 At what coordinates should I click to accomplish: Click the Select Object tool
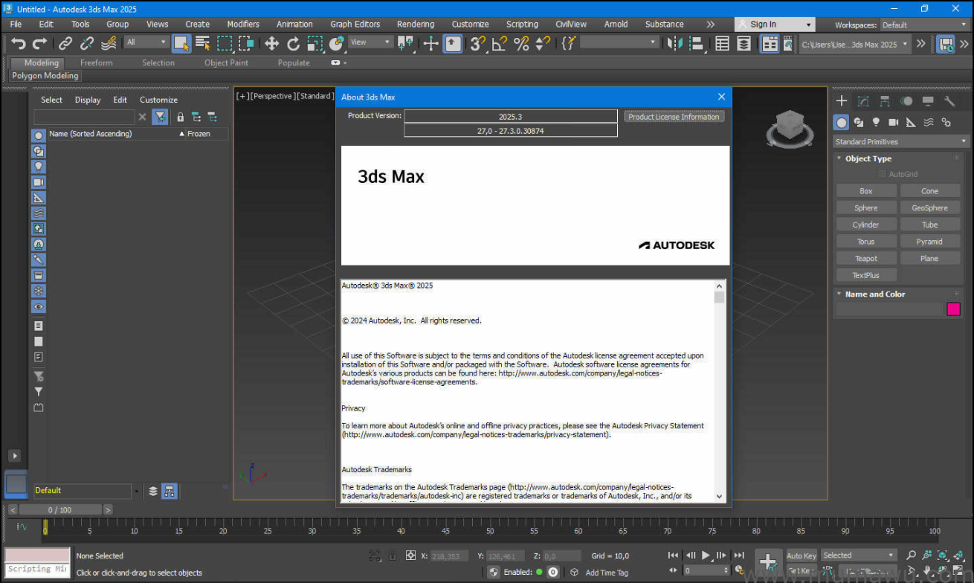(x=181, y=43)
